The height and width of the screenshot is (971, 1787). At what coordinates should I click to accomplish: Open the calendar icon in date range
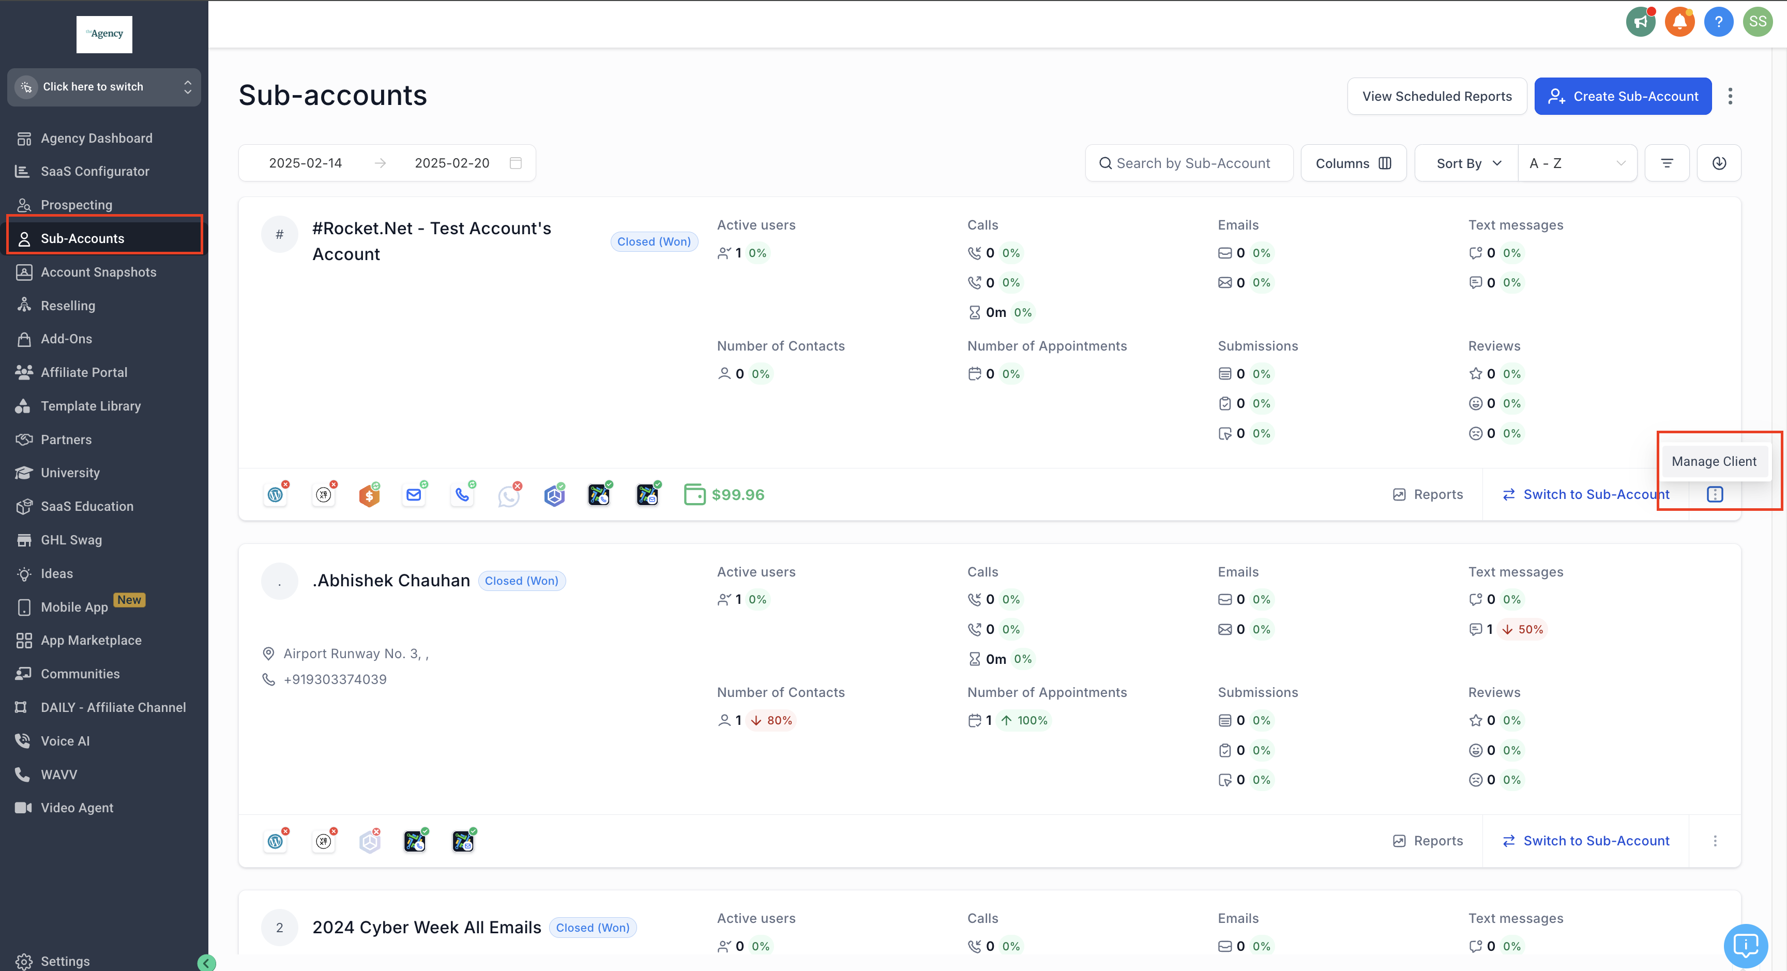pyautogui.click(x=516, y=163)
